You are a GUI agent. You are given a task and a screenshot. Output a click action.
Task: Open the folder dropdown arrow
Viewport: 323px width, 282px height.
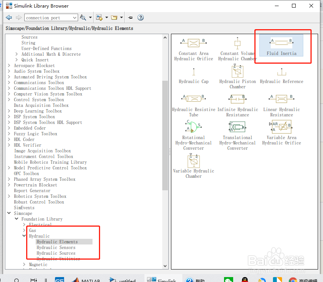point(122,17)
